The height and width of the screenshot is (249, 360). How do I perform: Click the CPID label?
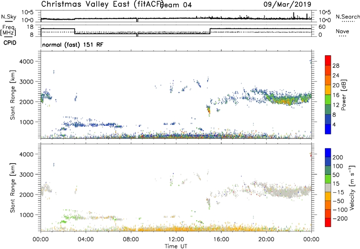click(10, 43)
